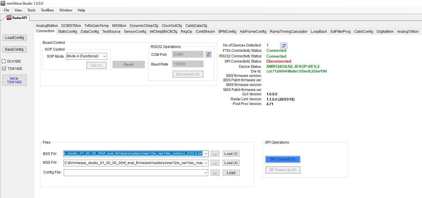Screen dimensions: 422x198
Task: Switch to the MSSMon tab
Action: click(119, 26)
